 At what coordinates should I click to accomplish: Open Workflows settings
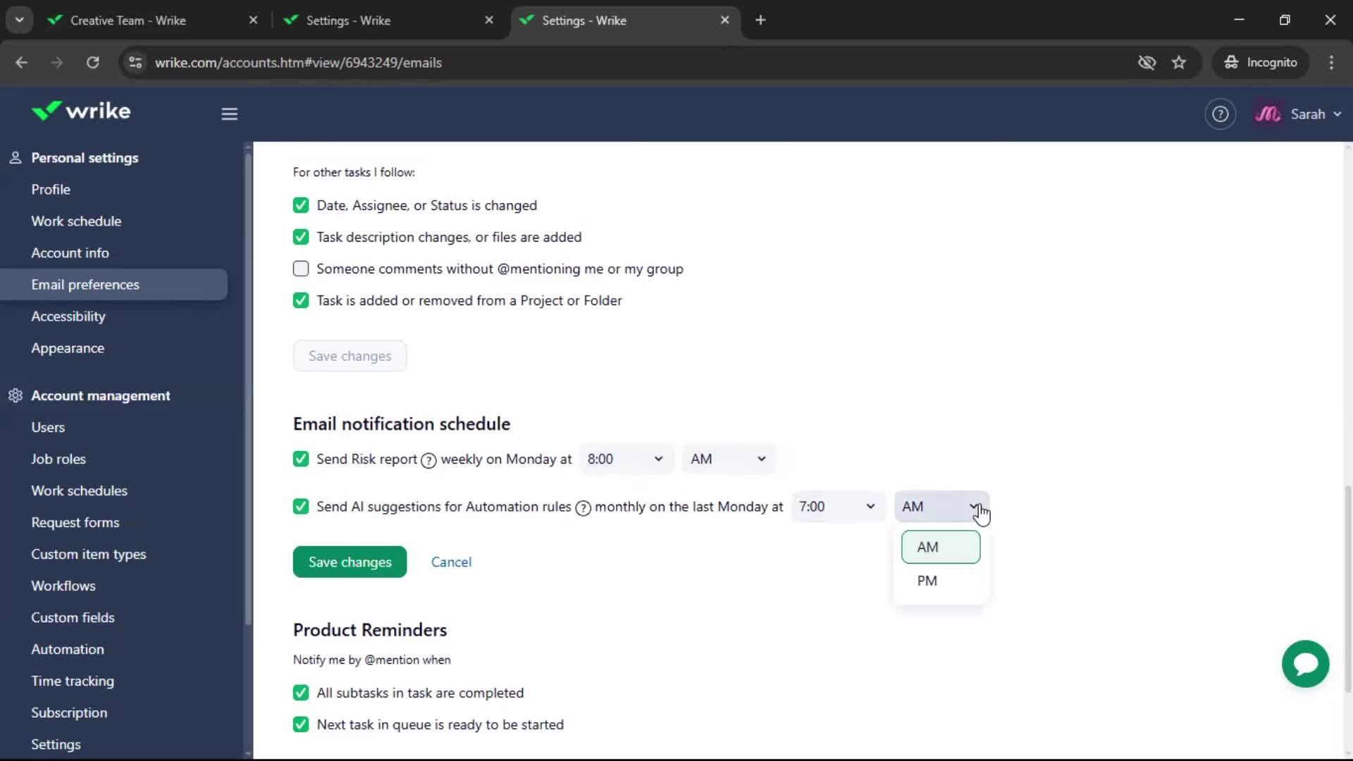point(63,586)
